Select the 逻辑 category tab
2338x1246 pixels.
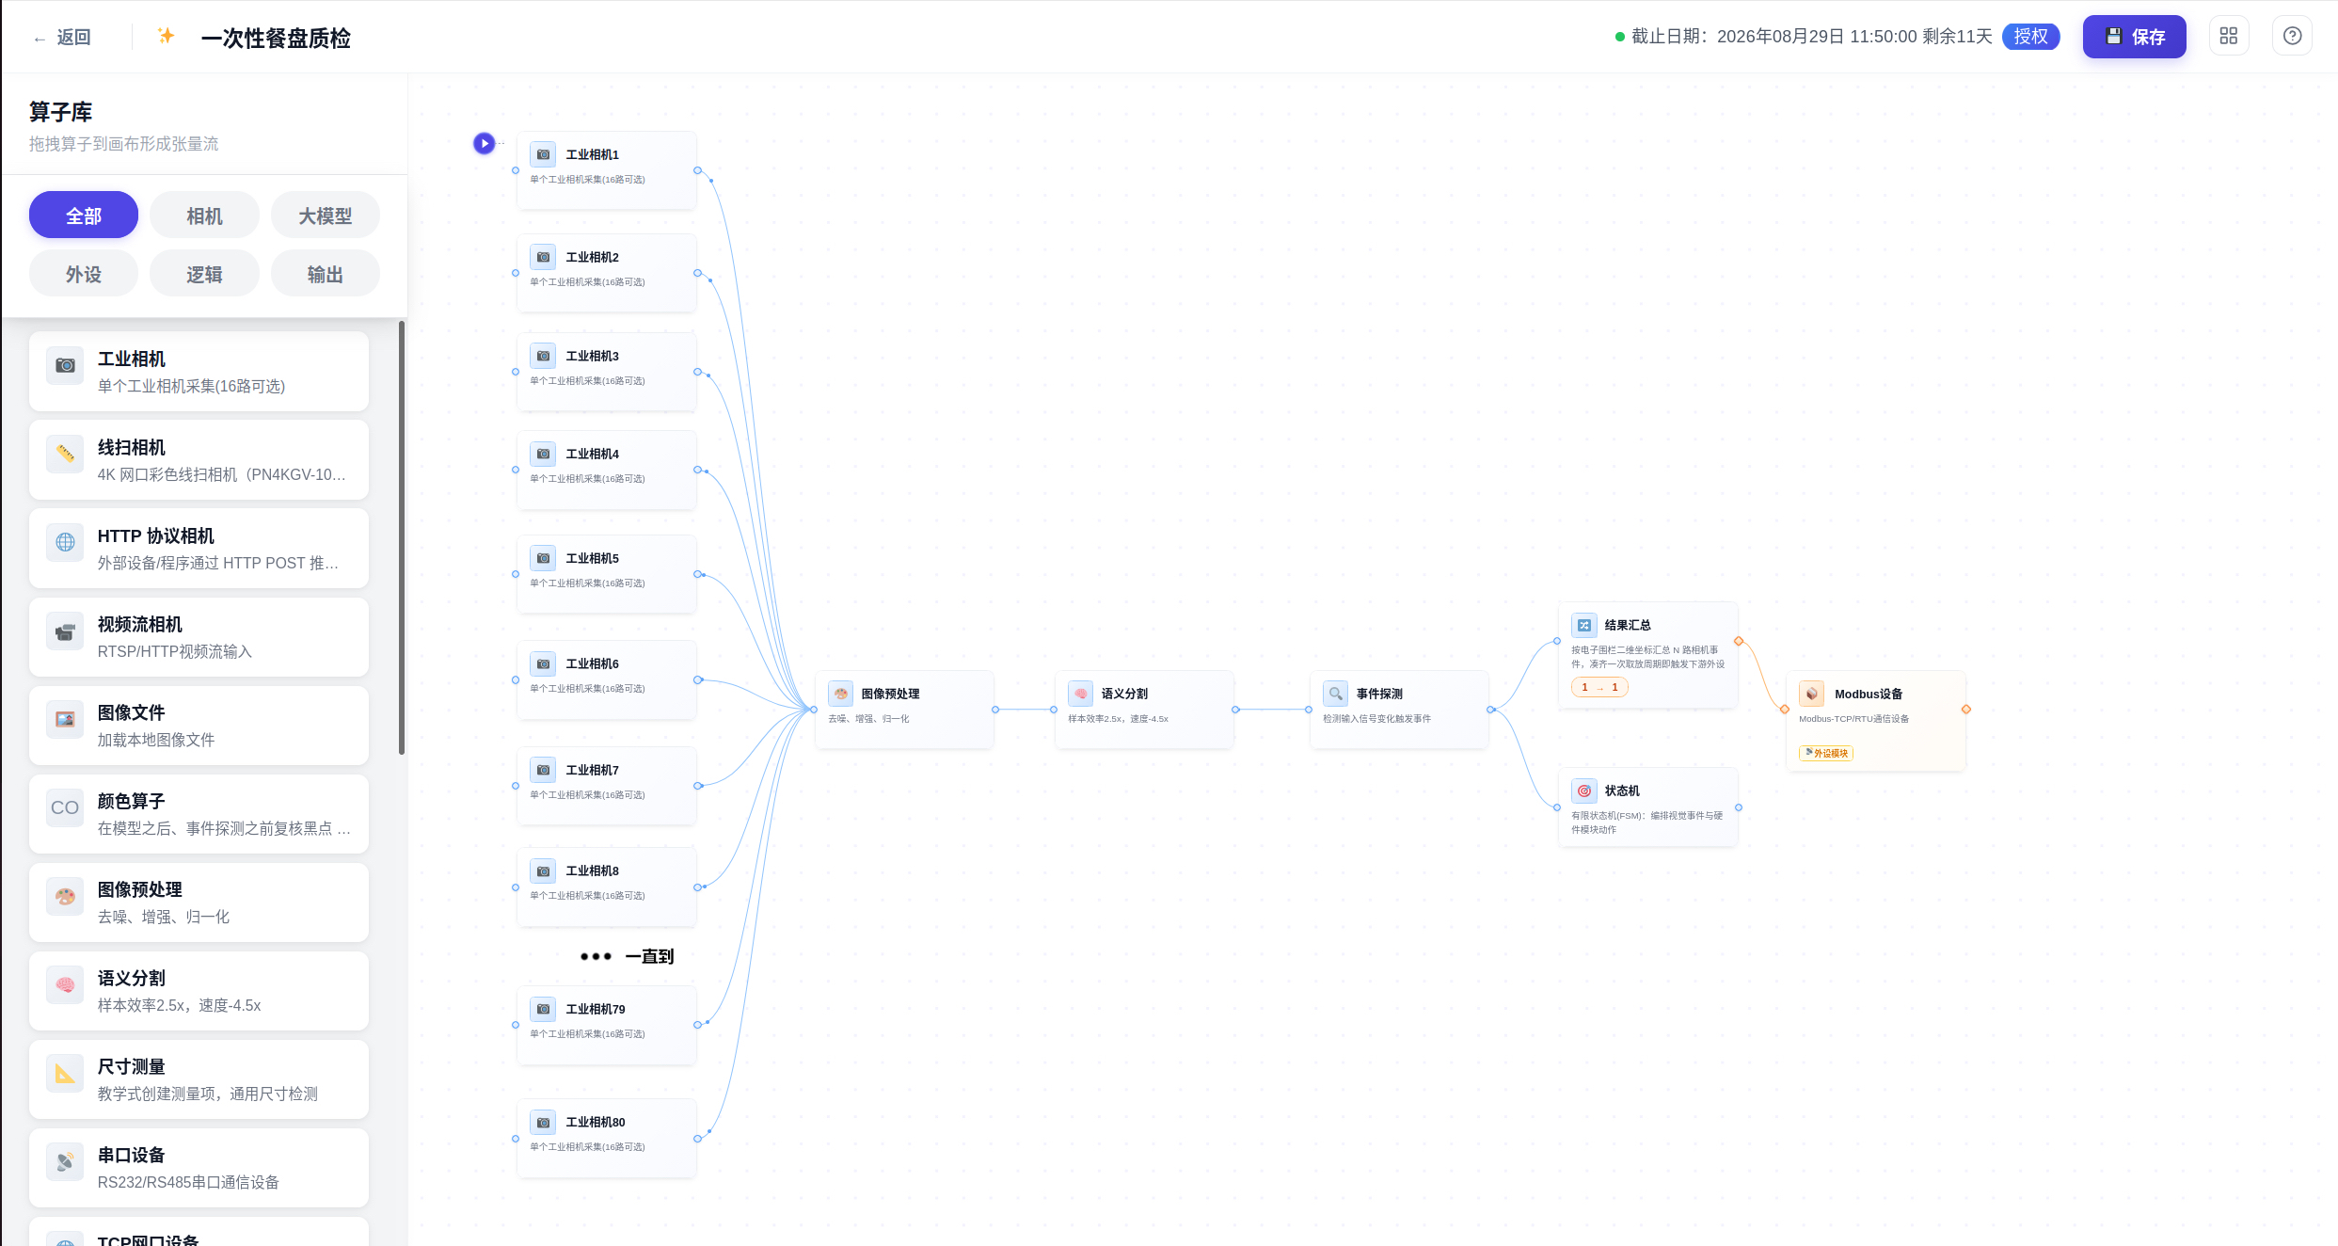coord(204,274)
